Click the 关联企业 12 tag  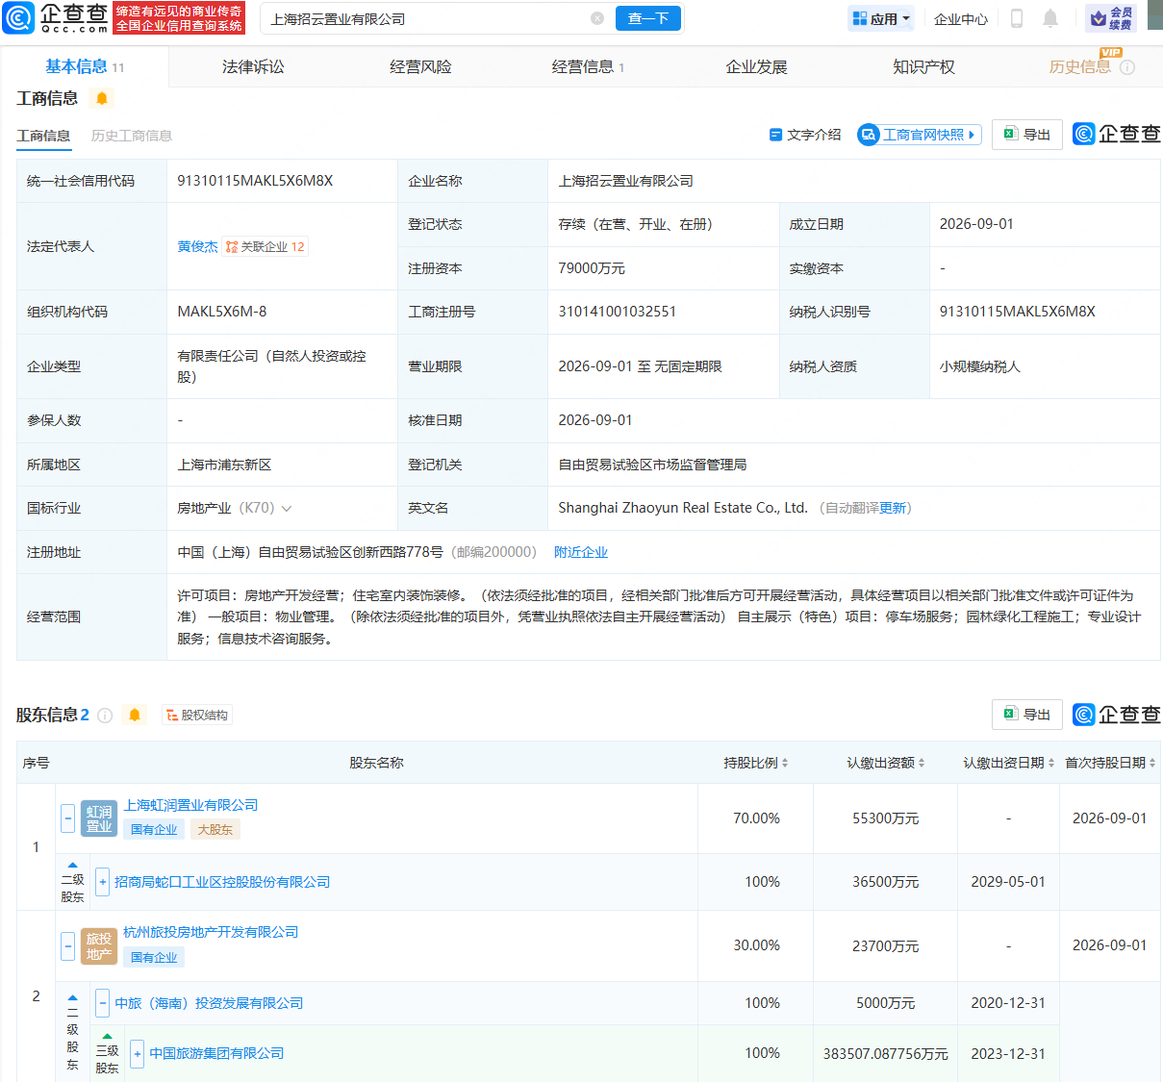pyautogui.click(x=265, y=246)
